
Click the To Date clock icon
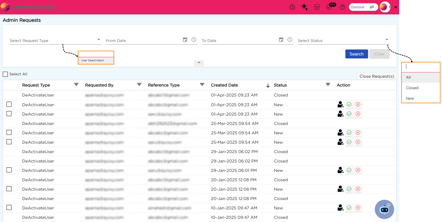[x=290, y=40]
